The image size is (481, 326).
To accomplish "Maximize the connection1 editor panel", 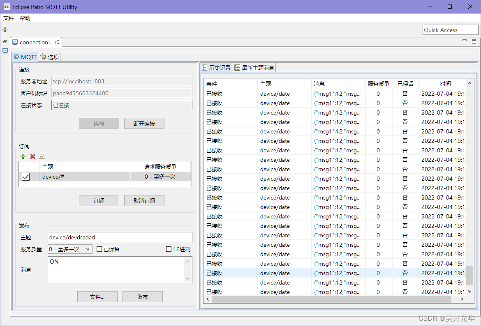I will tap(474, 41).
